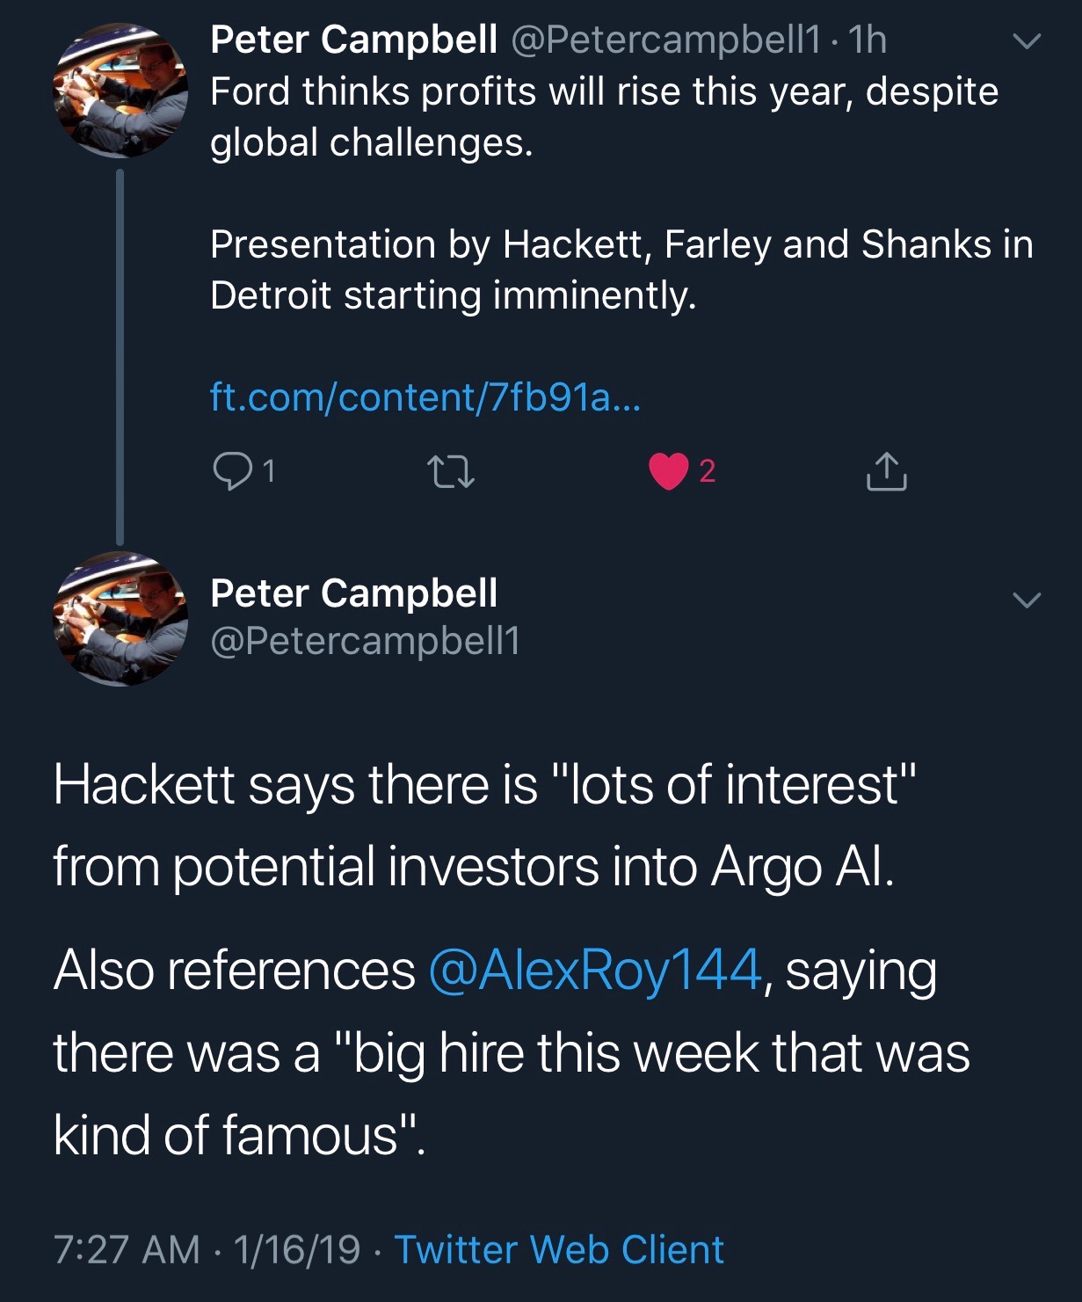The height and width of the screenshot is (1302, 1082).
Task: Click the like count number 2
Action: 707,472
